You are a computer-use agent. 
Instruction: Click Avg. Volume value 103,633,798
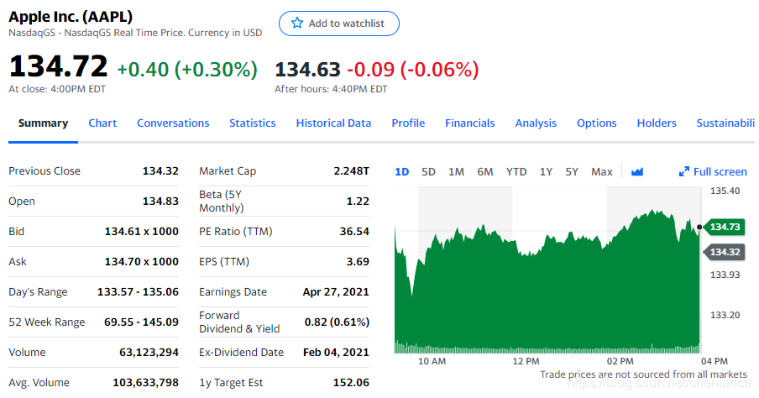(146, 383)
